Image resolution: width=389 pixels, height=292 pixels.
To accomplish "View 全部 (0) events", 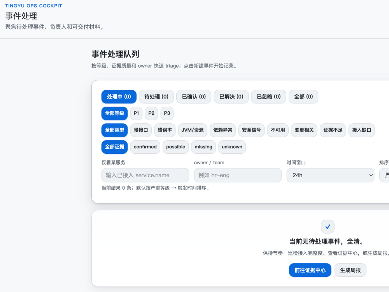I will pyautogui.click(x=303, y=97).
